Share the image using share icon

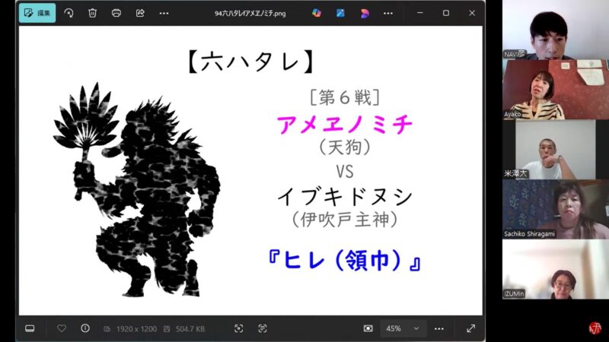[140, 13]
